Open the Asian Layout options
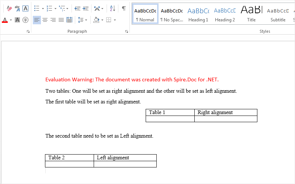This screenshot has width=295, height=184. [97, 8]
